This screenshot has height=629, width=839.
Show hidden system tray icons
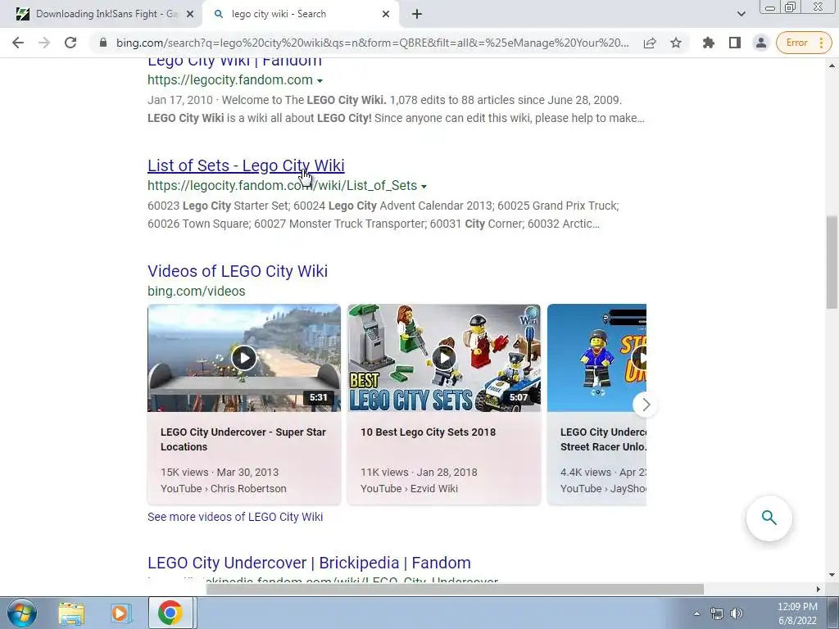(x=696, y=613)
